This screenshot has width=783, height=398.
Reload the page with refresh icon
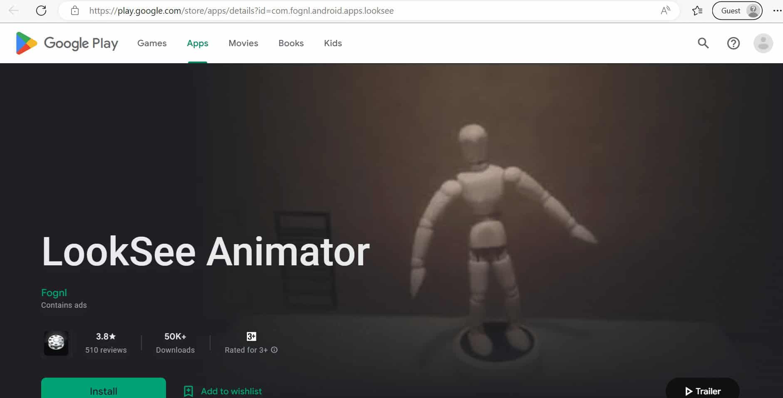pos(41,10)
